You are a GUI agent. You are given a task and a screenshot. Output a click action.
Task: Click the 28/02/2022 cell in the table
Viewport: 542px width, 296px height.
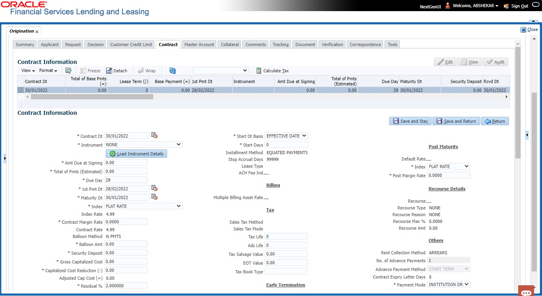tap(211, 90)
